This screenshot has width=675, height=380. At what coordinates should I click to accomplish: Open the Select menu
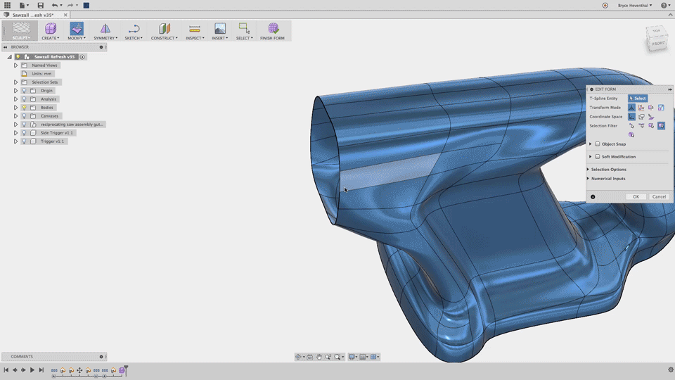(x=244, y=31)
